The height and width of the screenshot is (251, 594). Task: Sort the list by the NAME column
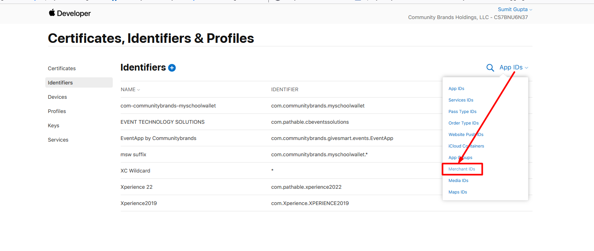(130, 90)
